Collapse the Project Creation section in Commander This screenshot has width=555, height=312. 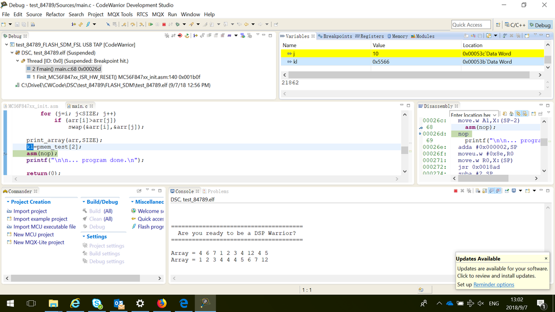pyautogui.click(x=8, y=202)
